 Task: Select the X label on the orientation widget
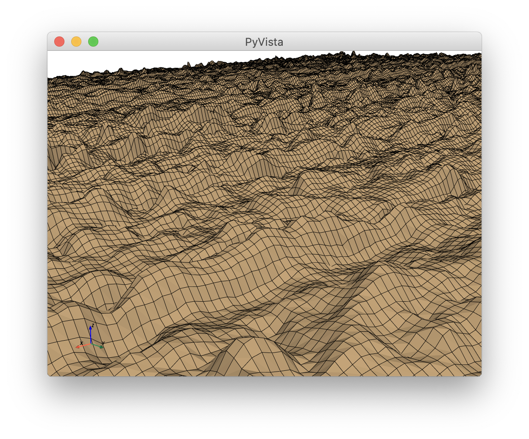click(x=81, y=343)
